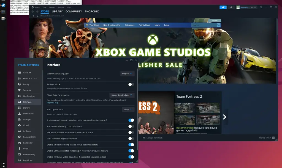Image resolution: width=282 pixels, height=168 pixels.
Task: Open Manage Downloads in Steam footer
Action: point(153,138)
